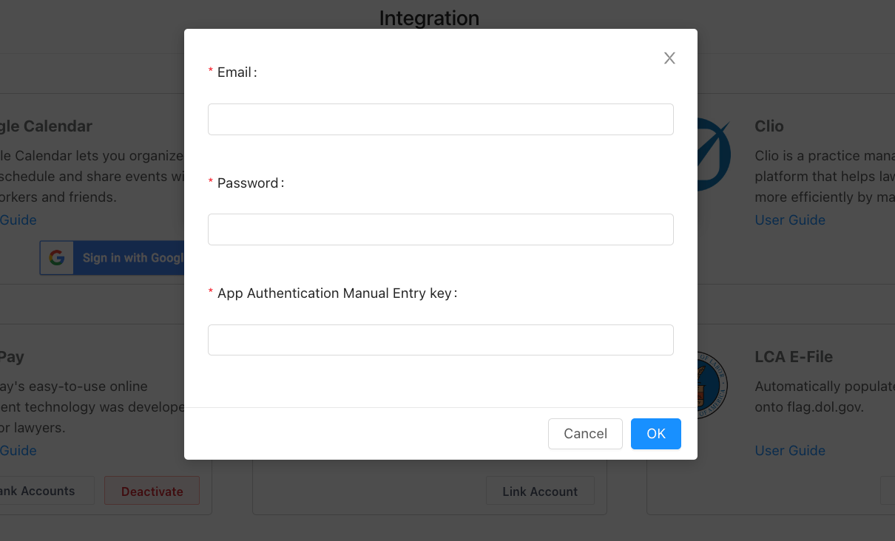Open the LawPay guide link
The width and height of the screenshot is (895, 541).
click(18, 450)
